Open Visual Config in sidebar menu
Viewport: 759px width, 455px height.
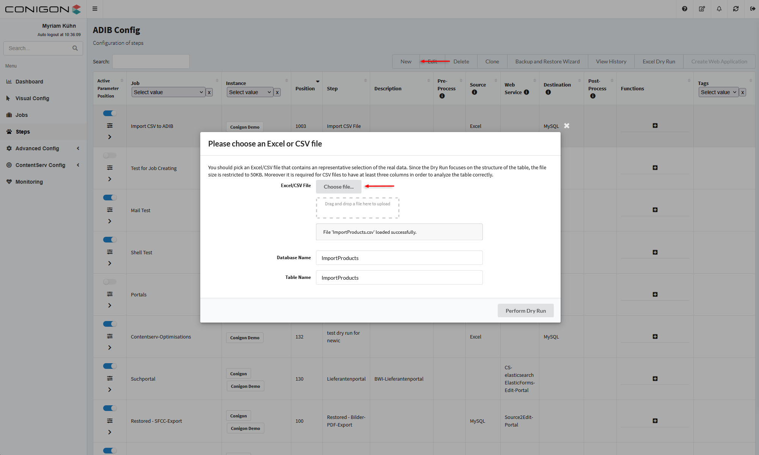pyautogui.click(x=32, y=98)
